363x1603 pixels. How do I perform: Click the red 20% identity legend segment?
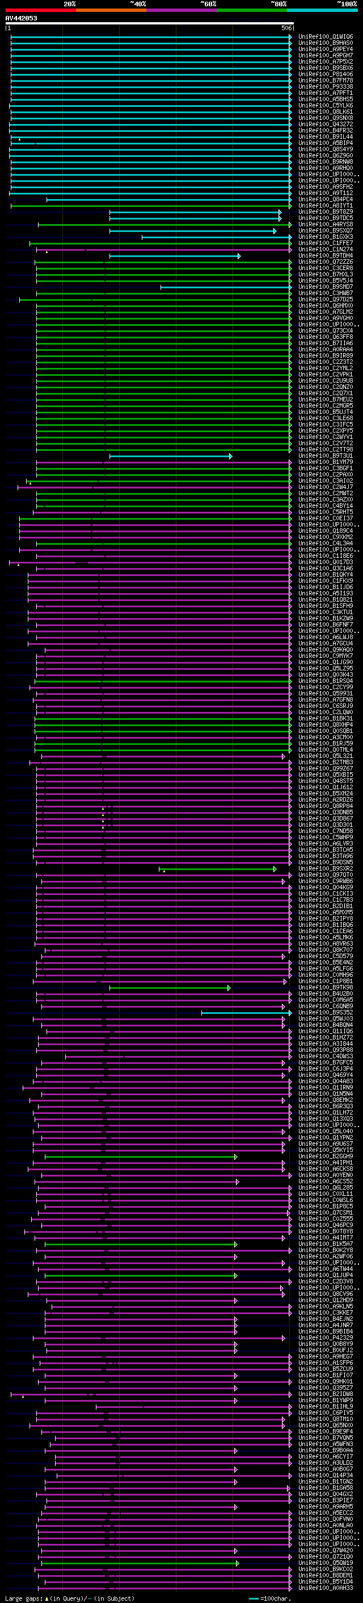coord(40,10)
